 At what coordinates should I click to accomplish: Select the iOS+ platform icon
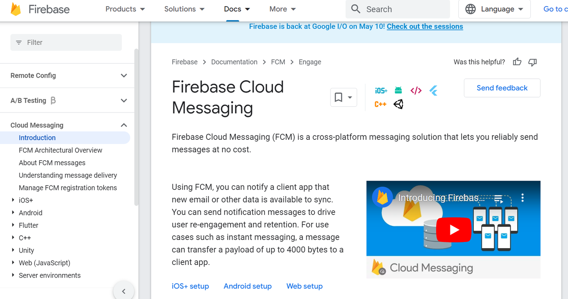(x=381, y=91)
